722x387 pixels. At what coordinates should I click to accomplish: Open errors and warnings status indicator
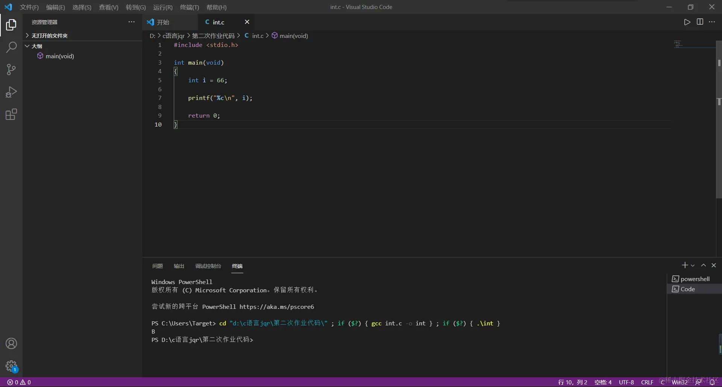pyautogui.click(x=19, y=382)
